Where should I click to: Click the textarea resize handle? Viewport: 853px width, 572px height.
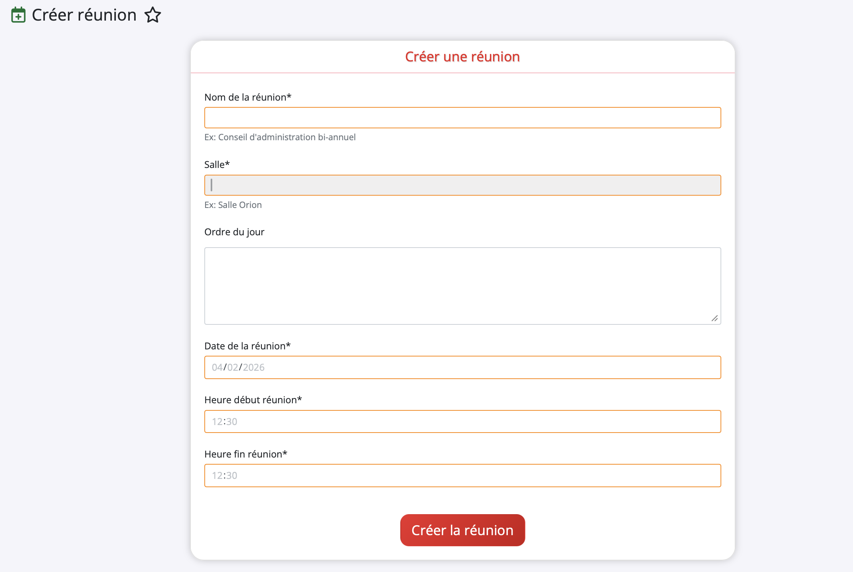pos(715,318)
